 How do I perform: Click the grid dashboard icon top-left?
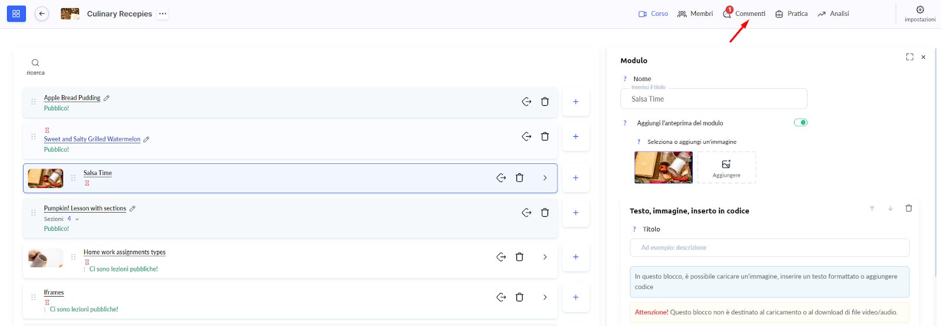(16, 14)
